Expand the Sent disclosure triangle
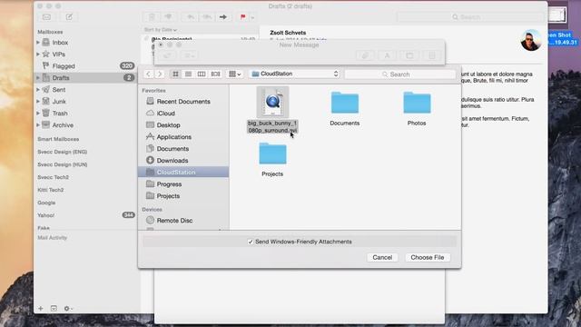 tap(38, 90)
